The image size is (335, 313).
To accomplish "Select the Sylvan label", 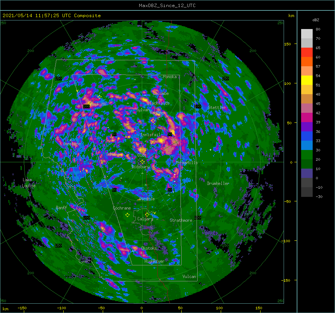I will coord(143,110).
